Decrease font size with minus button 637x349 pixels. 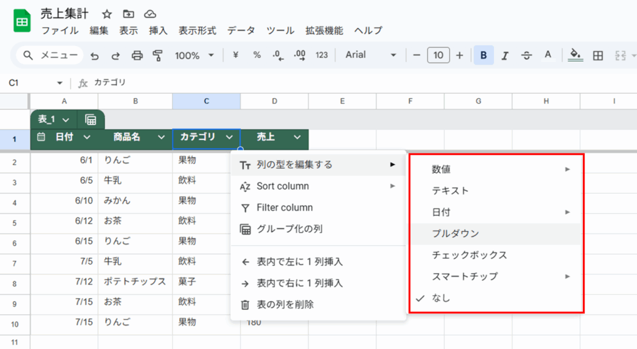[x=416, y=55]
